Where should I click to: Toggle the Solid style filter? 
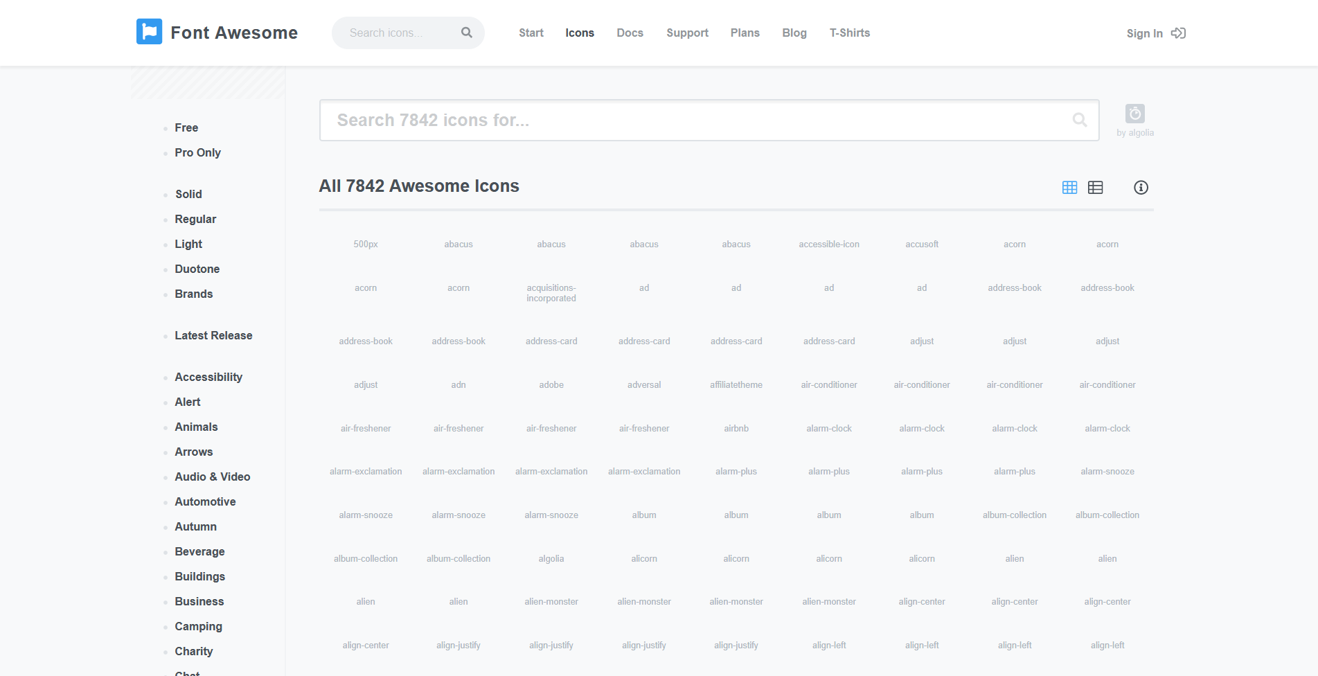188,194
